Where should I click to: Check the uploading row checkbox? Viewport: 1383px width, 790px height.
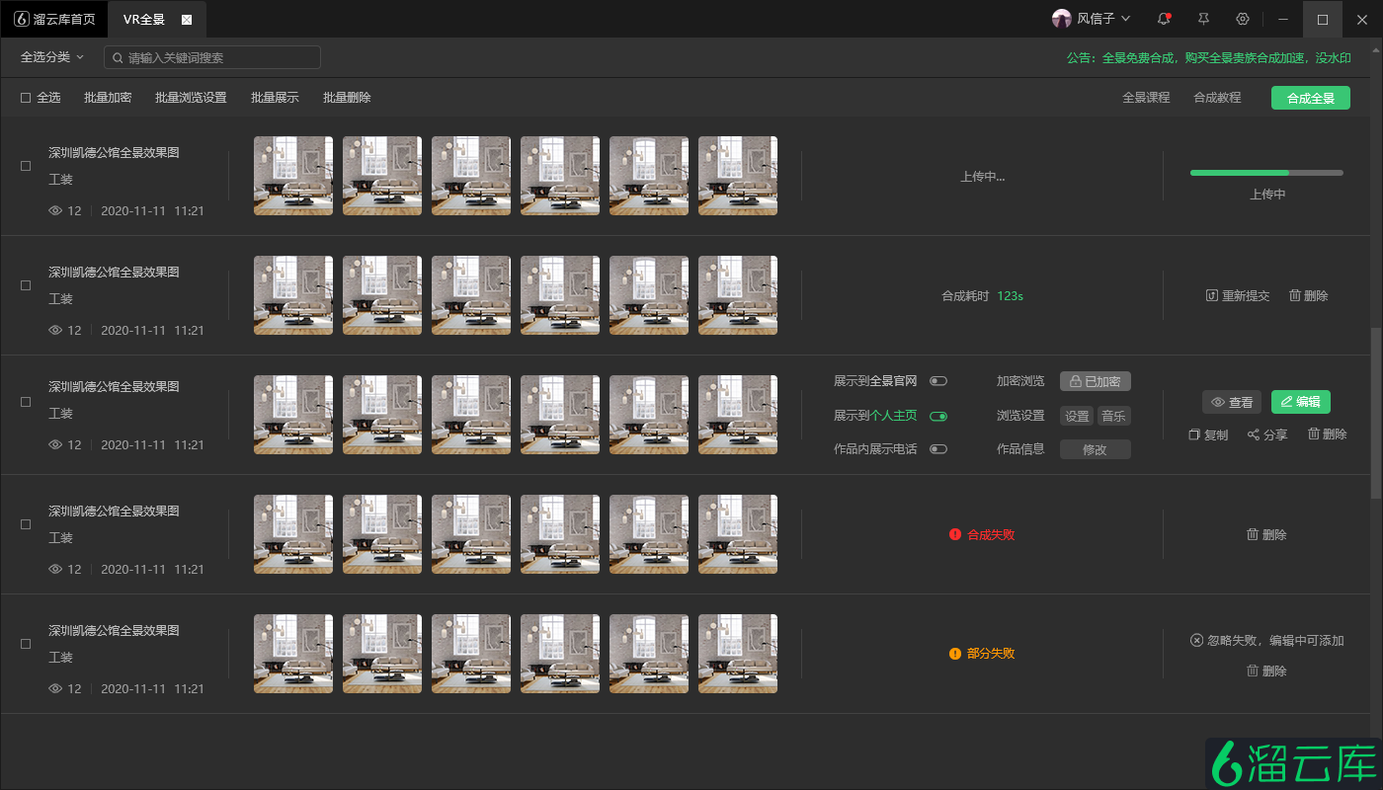(x=26, y=166)
